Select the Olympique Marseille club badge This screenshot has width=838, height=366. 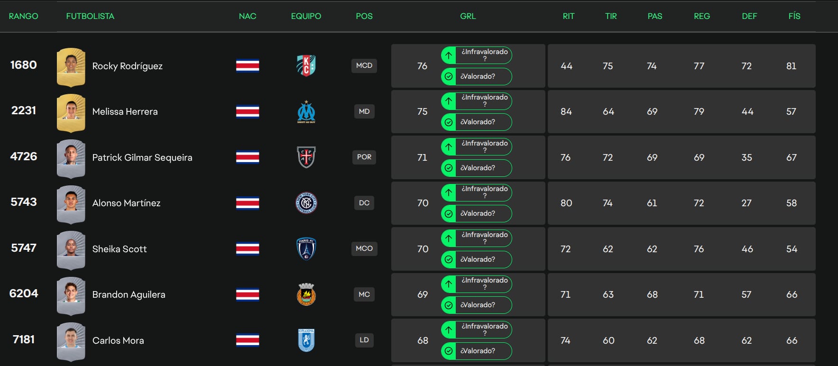click(306, 111)
